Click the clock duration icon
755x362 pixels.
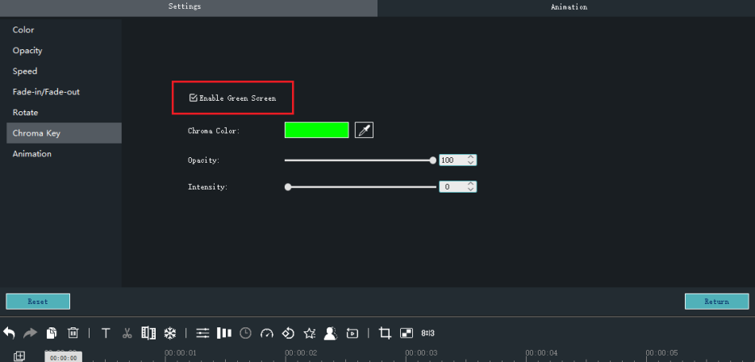(x=245, y=333)
